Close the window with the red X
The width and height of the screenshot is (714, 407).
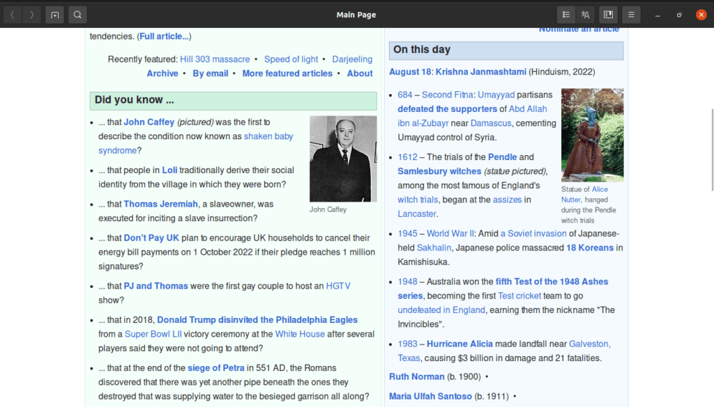point(701,15)
